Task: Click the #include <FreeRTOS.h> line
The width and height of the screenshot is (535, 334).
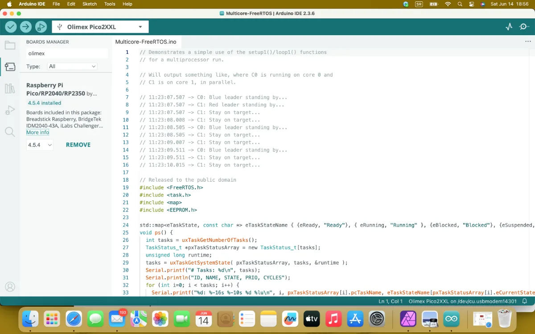Action: coord(171,187)
